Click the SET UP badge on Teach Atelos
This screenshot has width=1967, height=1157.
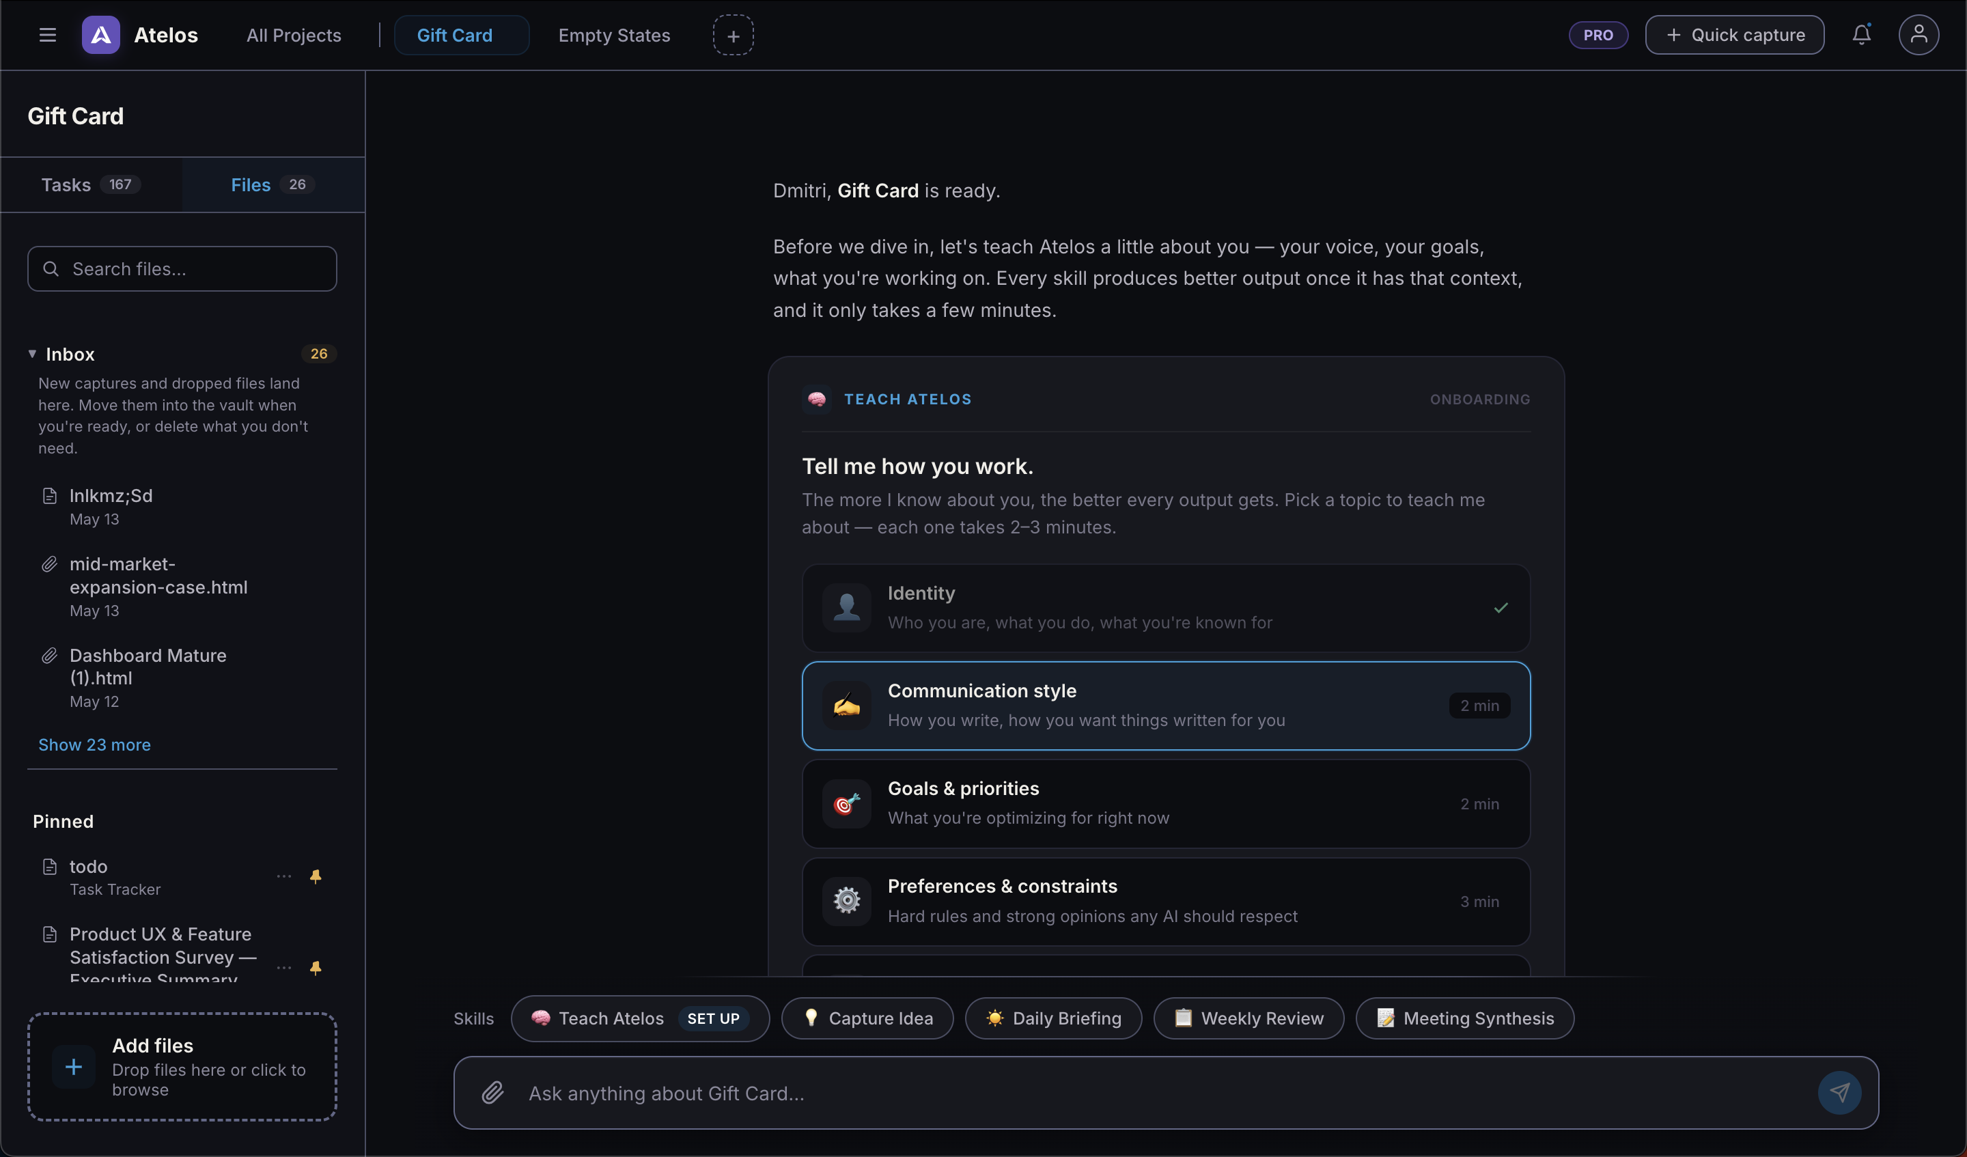tap(712, 1018)
